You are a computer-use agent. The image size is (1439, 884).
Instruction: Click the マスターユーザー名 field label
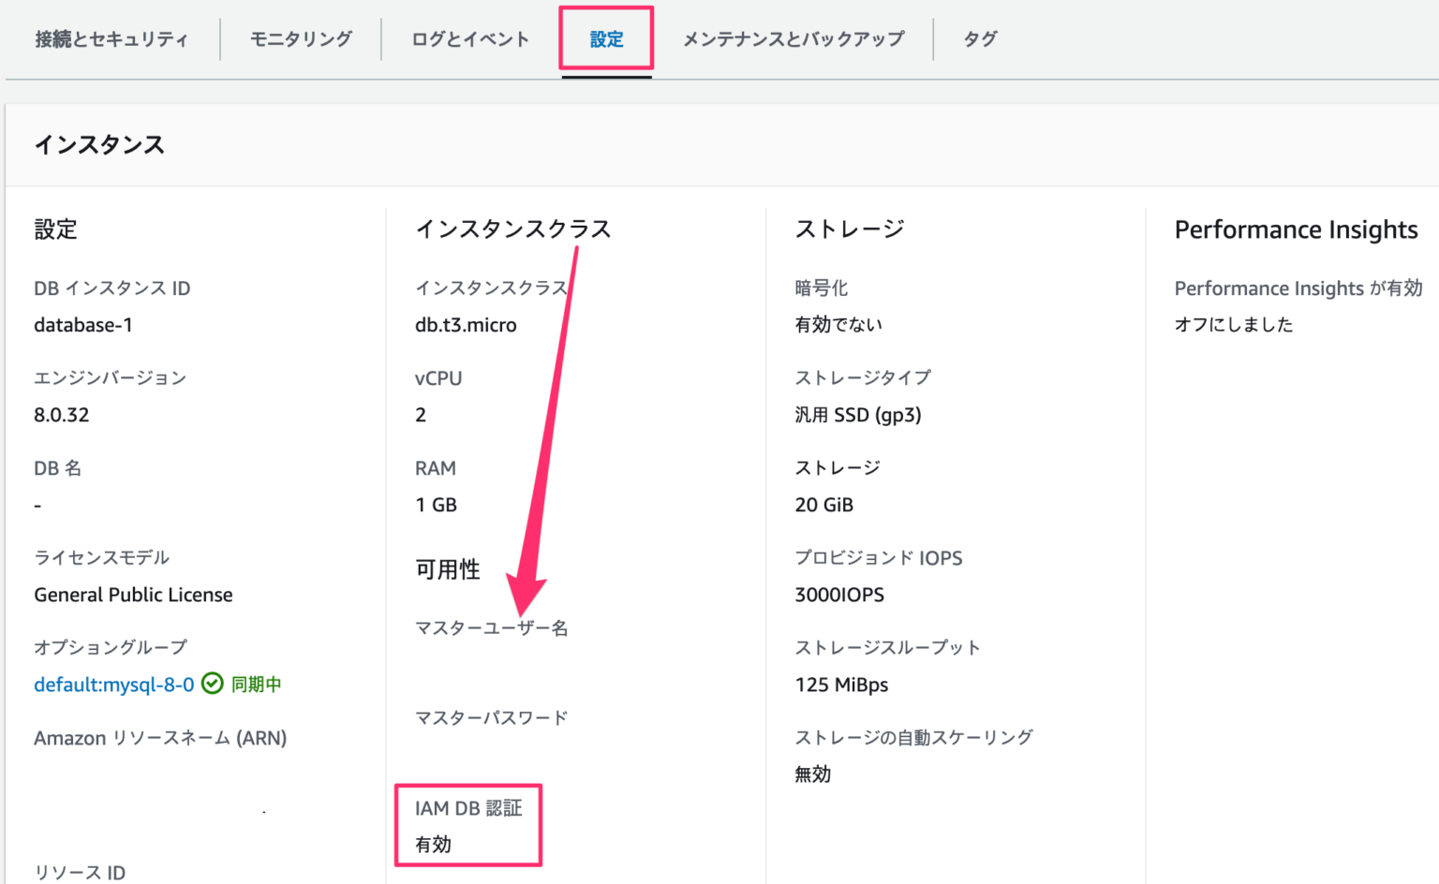click(x=492, y=628)
